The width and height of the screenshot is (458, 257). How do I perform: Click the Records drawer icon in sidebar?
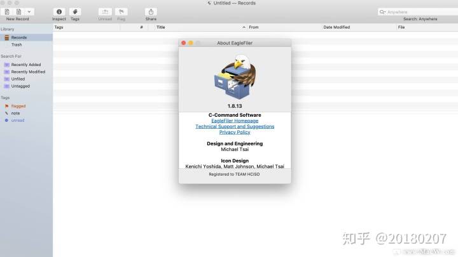click(x=7, y=37)
